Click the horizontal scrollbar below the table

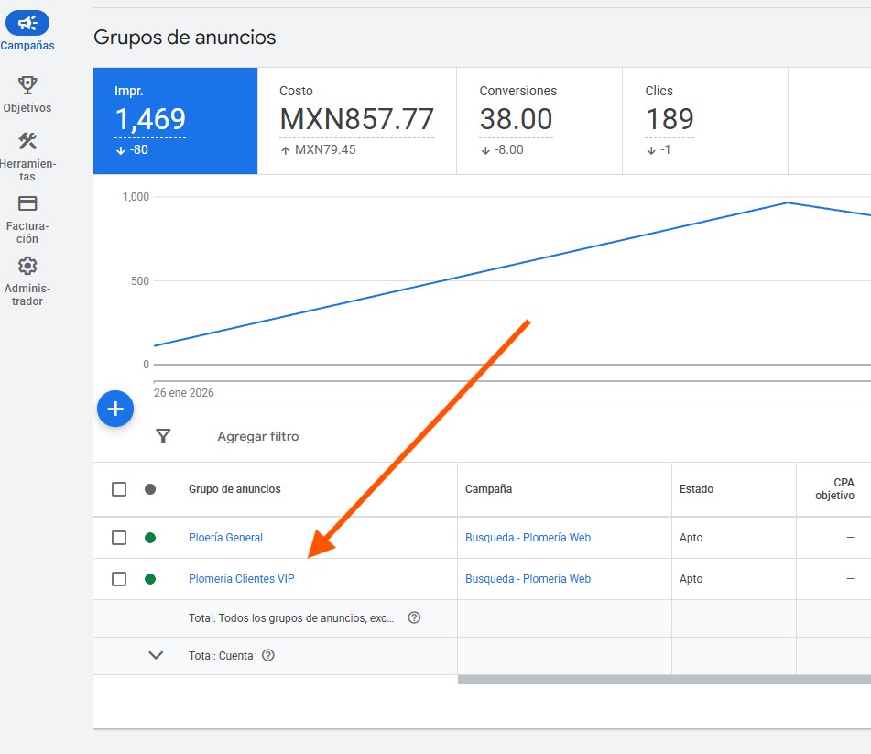[663, 680]
